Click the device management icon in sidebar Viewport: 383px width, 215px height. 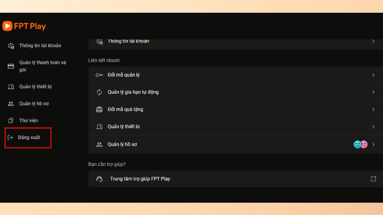[11, 87]
